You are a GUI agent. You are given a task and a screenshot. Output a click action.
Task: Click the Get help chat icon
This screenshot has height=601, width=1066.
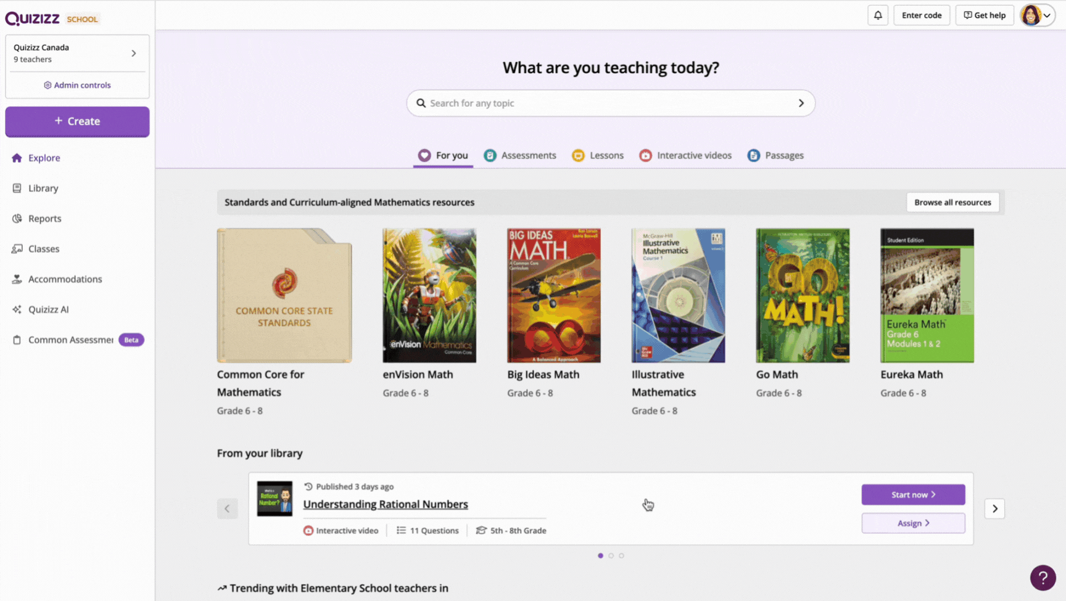click(x=967, y=15)
